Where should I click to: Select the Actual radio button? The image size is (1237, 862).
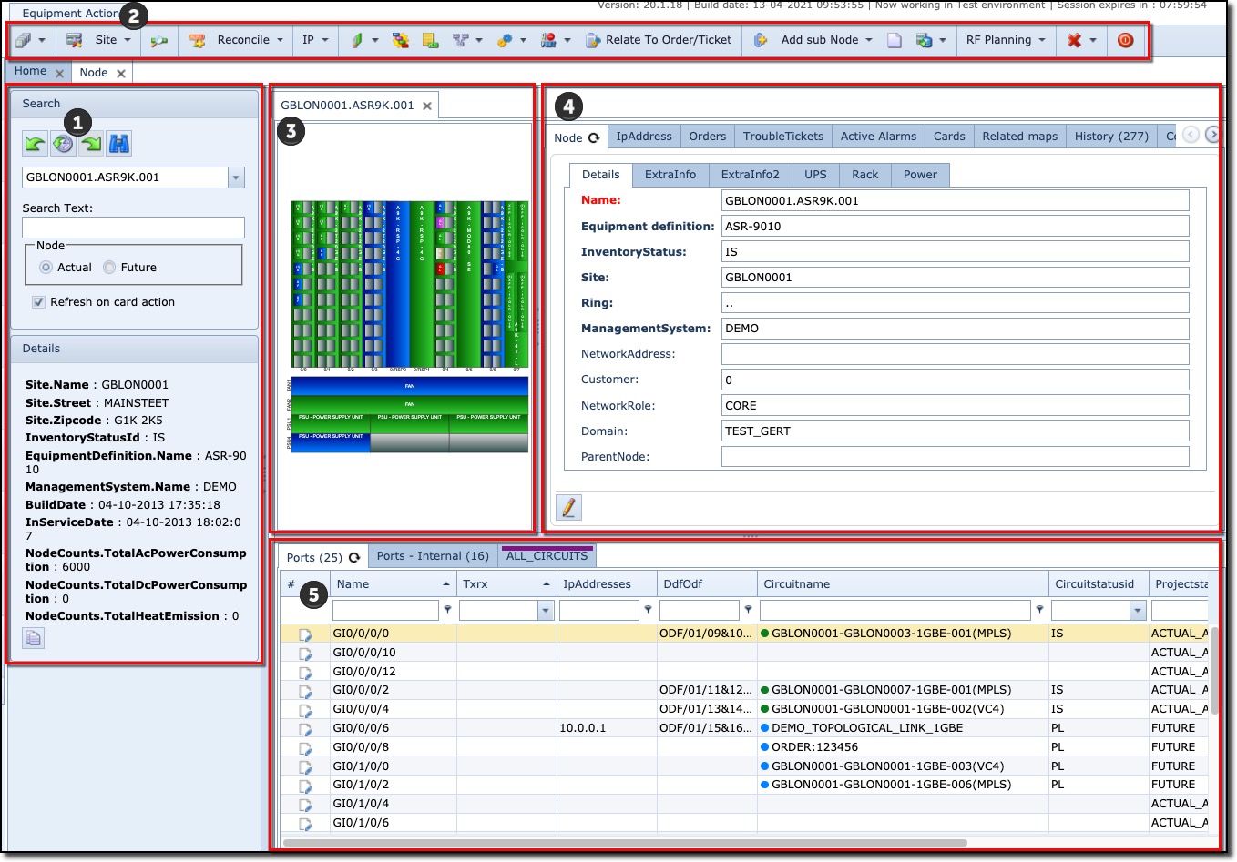point(46,268)
